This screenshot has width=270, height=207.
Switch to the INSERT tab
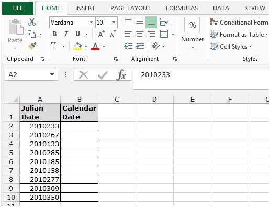[x=85, y=8]
